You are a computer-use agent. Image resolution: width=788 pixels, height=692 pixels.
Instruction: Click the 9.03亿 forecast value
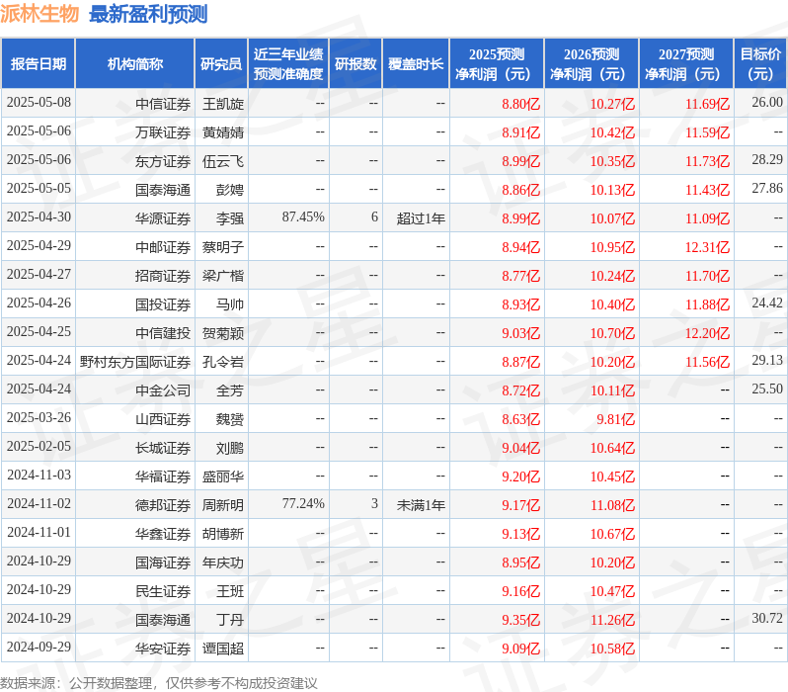tap(520, 334)
